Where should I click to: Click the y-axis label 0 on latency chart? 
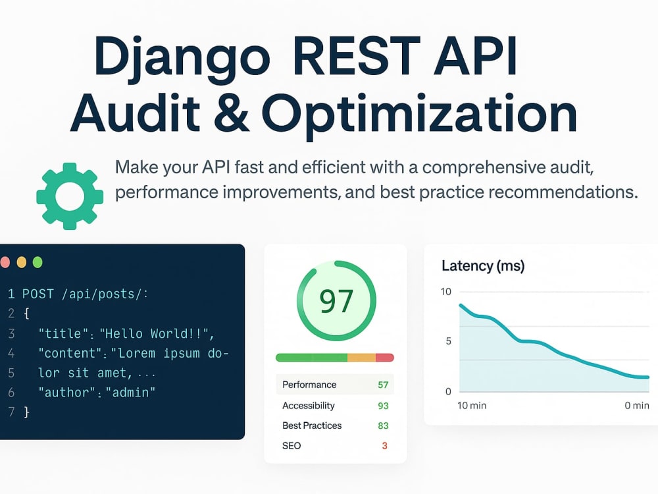pyautogui.click(x=448, y=391)
